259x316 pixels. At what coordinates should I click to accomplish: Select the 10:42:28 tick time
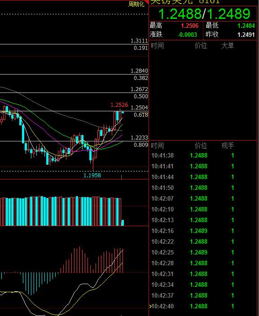(162, 263)
